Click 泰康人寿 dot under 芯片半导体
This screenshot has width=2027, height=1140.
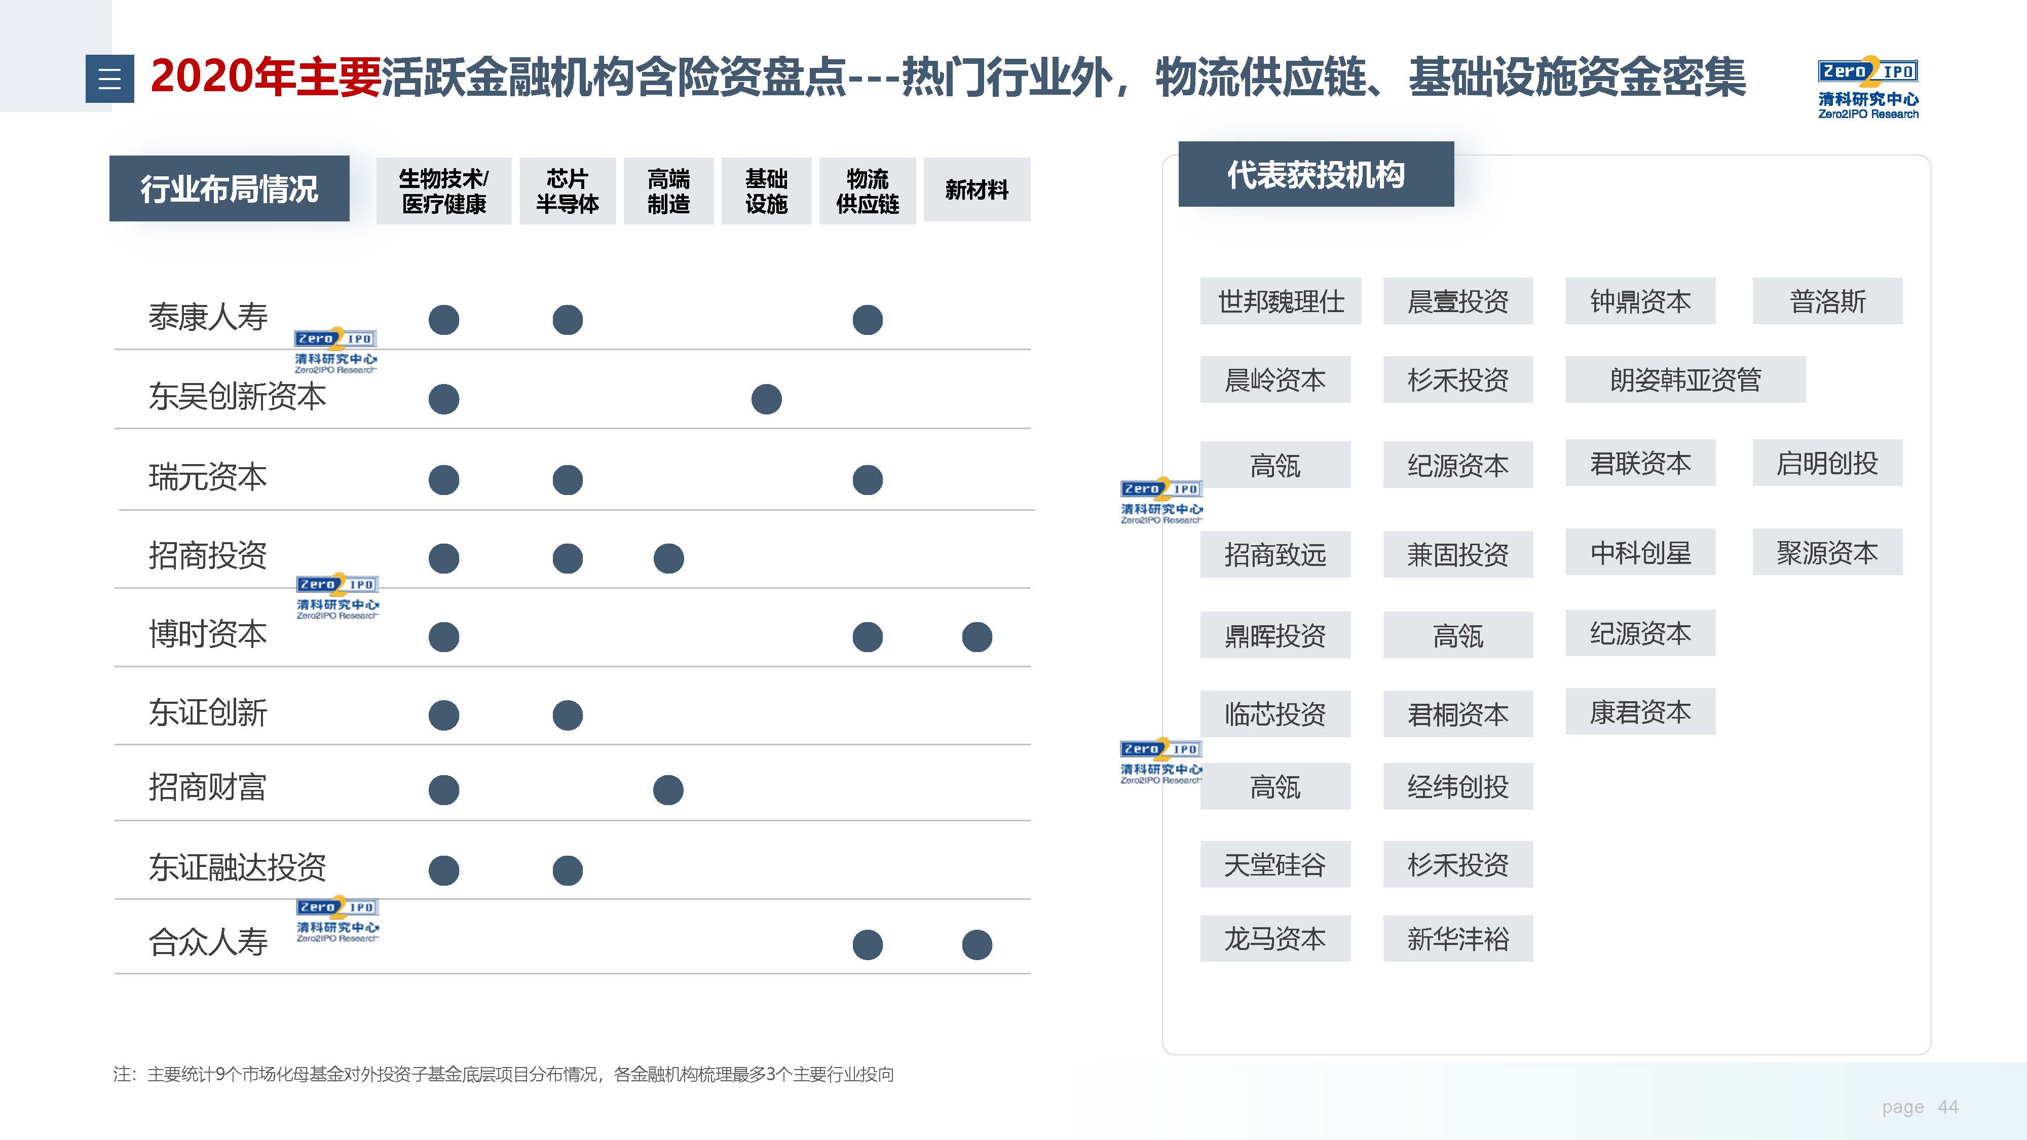point(568,320)
